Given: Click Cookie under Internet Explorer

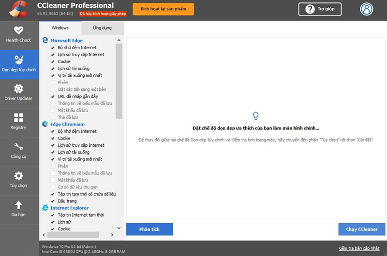Looking at the screenshot, I should coord(64,229).
